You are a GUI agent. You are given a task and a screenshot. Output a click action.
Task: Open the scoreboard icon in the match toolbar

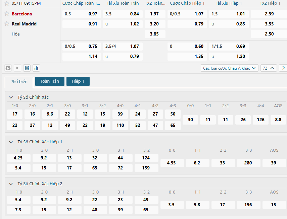[27, 68]
